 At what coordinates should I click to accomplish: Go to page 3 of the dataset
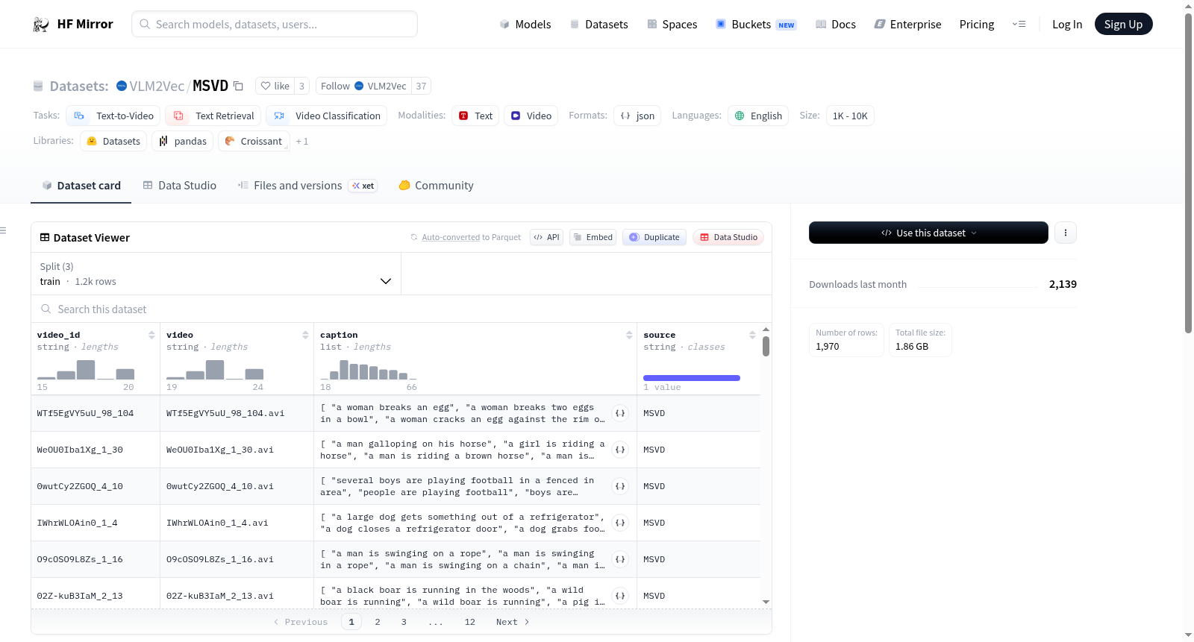(404, 622)
